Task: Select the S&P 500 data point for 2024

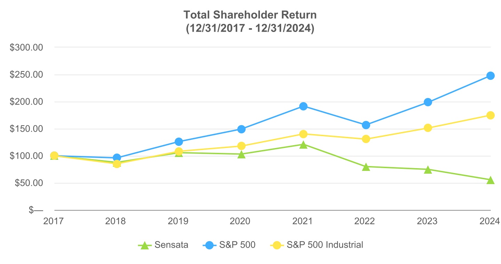Action: pos(490,76)
